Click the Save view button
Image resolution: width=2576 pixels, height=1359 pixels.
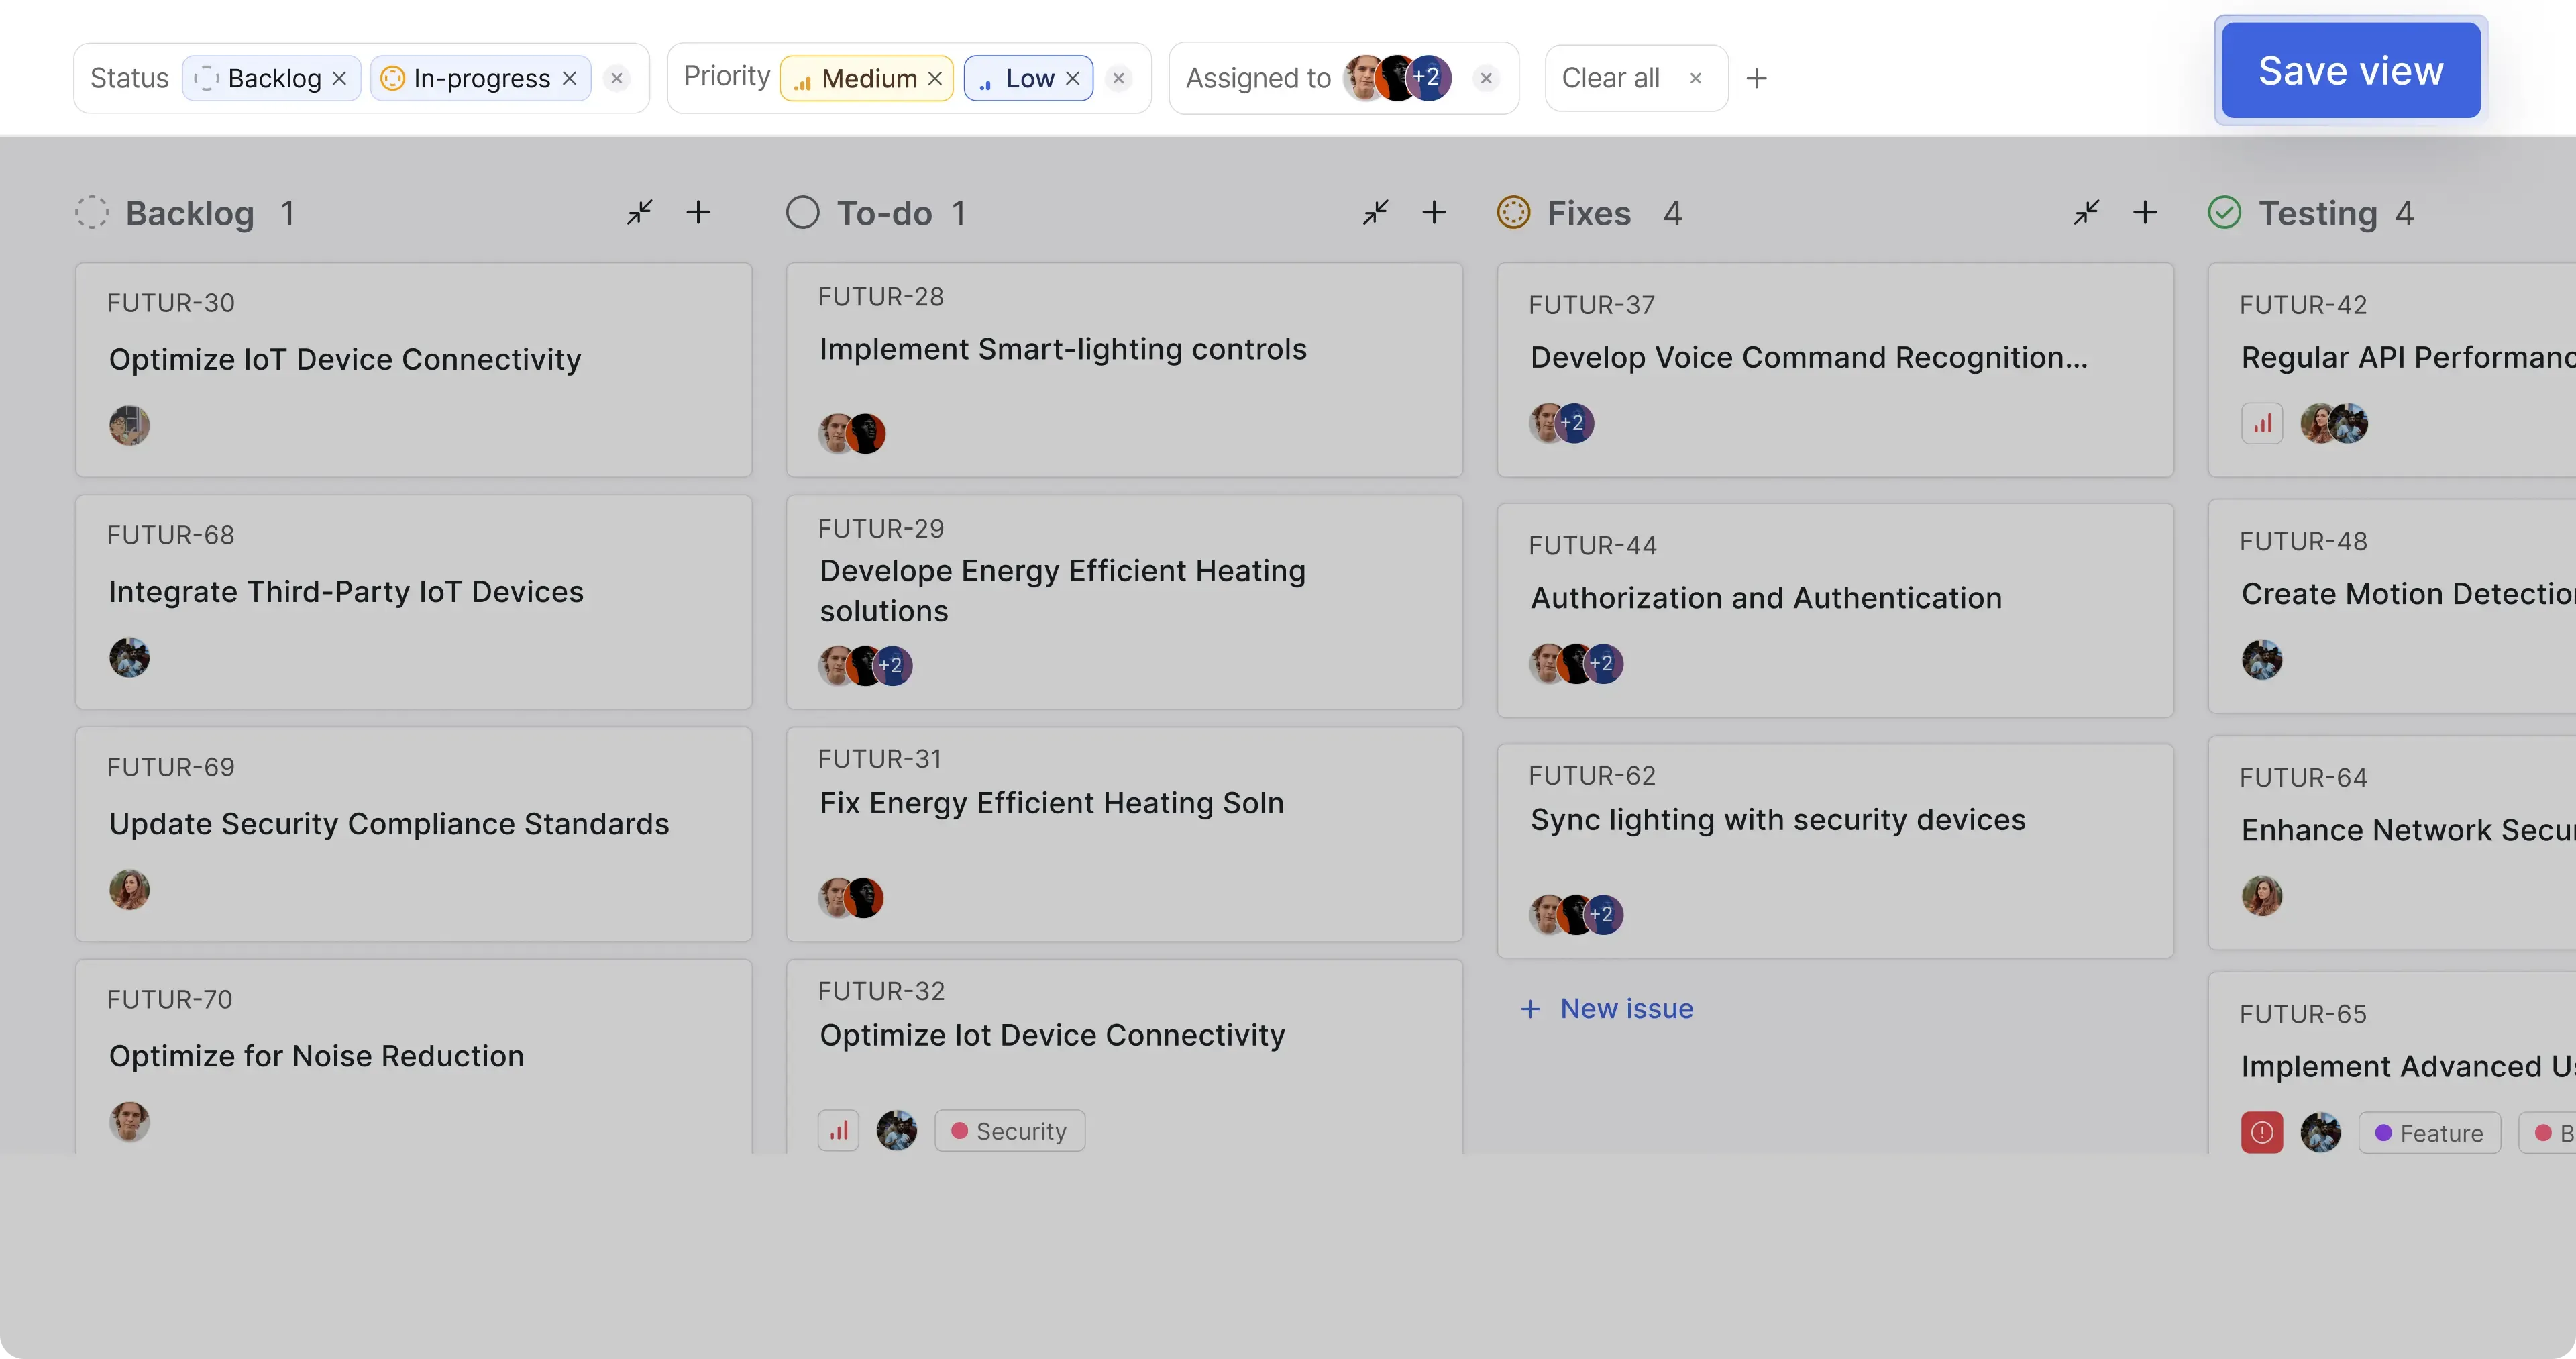2350,70
